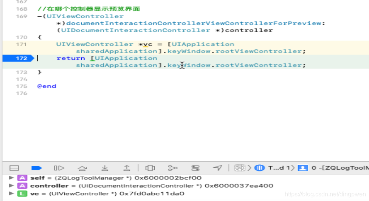369x201 pixels.
Task: Deactivate breakpoints with the blue toggle
Action: pyautogui.click(x=36, y=168)
